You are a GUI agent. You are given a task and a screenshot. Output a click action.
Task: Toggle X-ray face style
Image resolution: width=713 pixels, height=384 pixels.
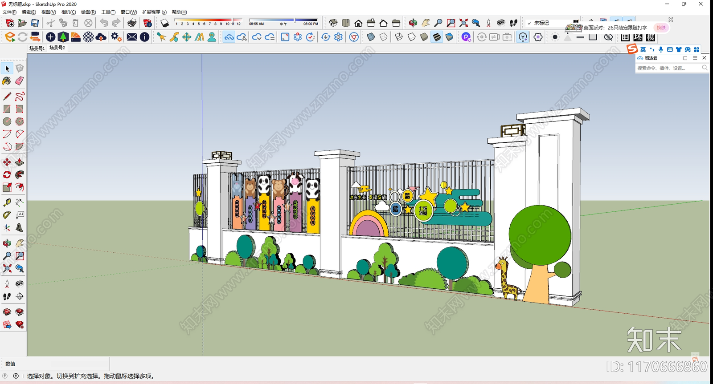pos(371,37)
